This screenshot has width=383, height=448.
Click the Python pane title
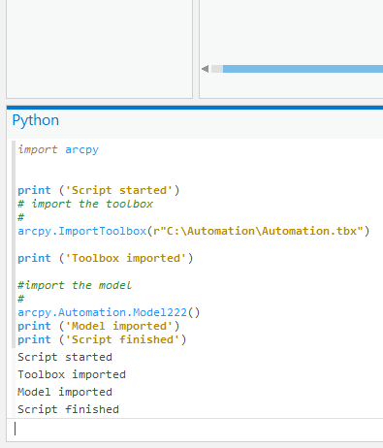[x=36, y=120]
